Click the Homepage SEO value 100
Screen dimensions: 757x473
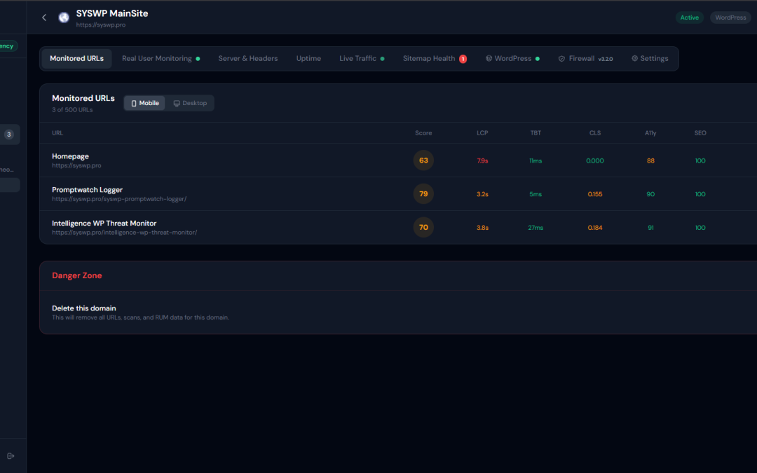coord(700,160)
